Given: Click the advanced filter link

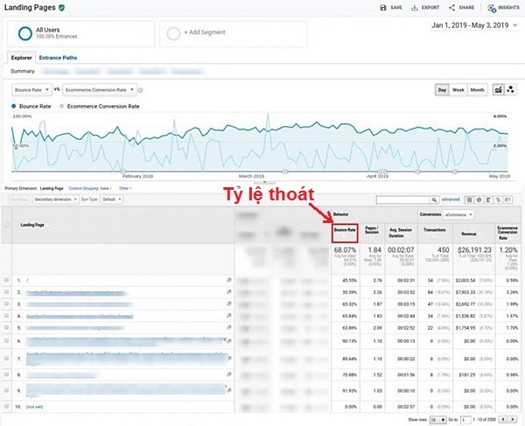Looking at the screenshot, I should pyautogui.click(x=451, y=199).
